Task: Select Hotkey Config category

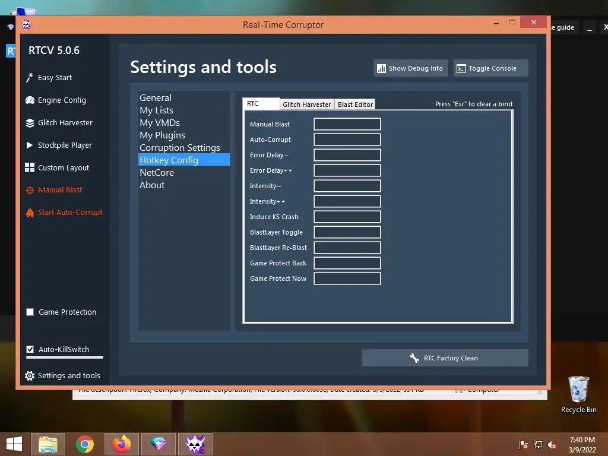Action: (x=184, y=160)
